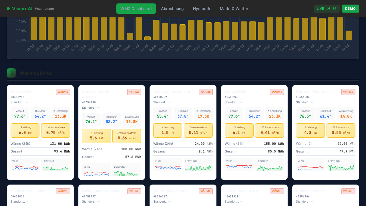This screenshot has width=366, height=206.
Task: Click the pin icon next to Christoph Böckmann's name
Action: 193,92
